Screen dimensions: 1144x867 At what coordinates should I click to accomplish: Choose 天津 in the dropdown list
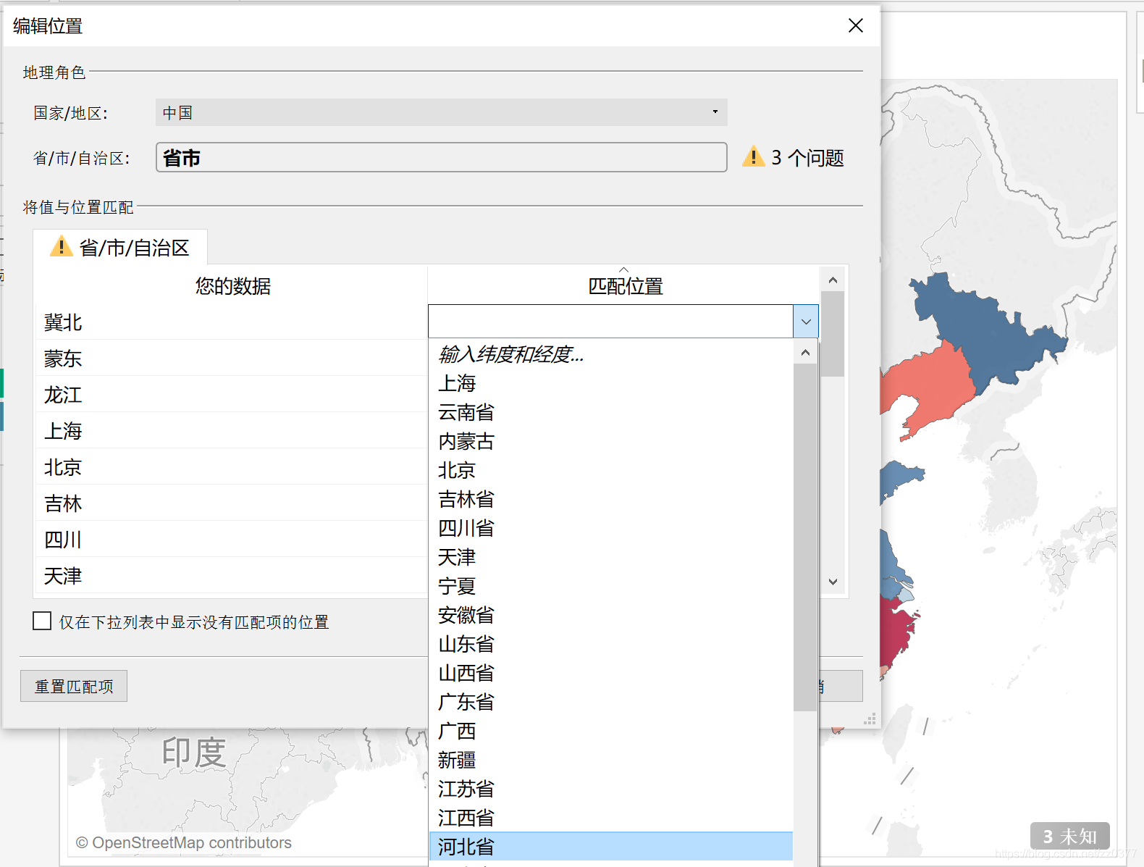click(x=611, y=557)
